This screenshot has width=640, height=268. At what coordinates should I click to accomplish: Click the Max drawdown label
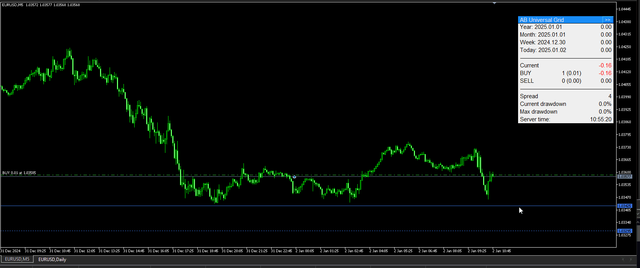(x=538, y=112)
